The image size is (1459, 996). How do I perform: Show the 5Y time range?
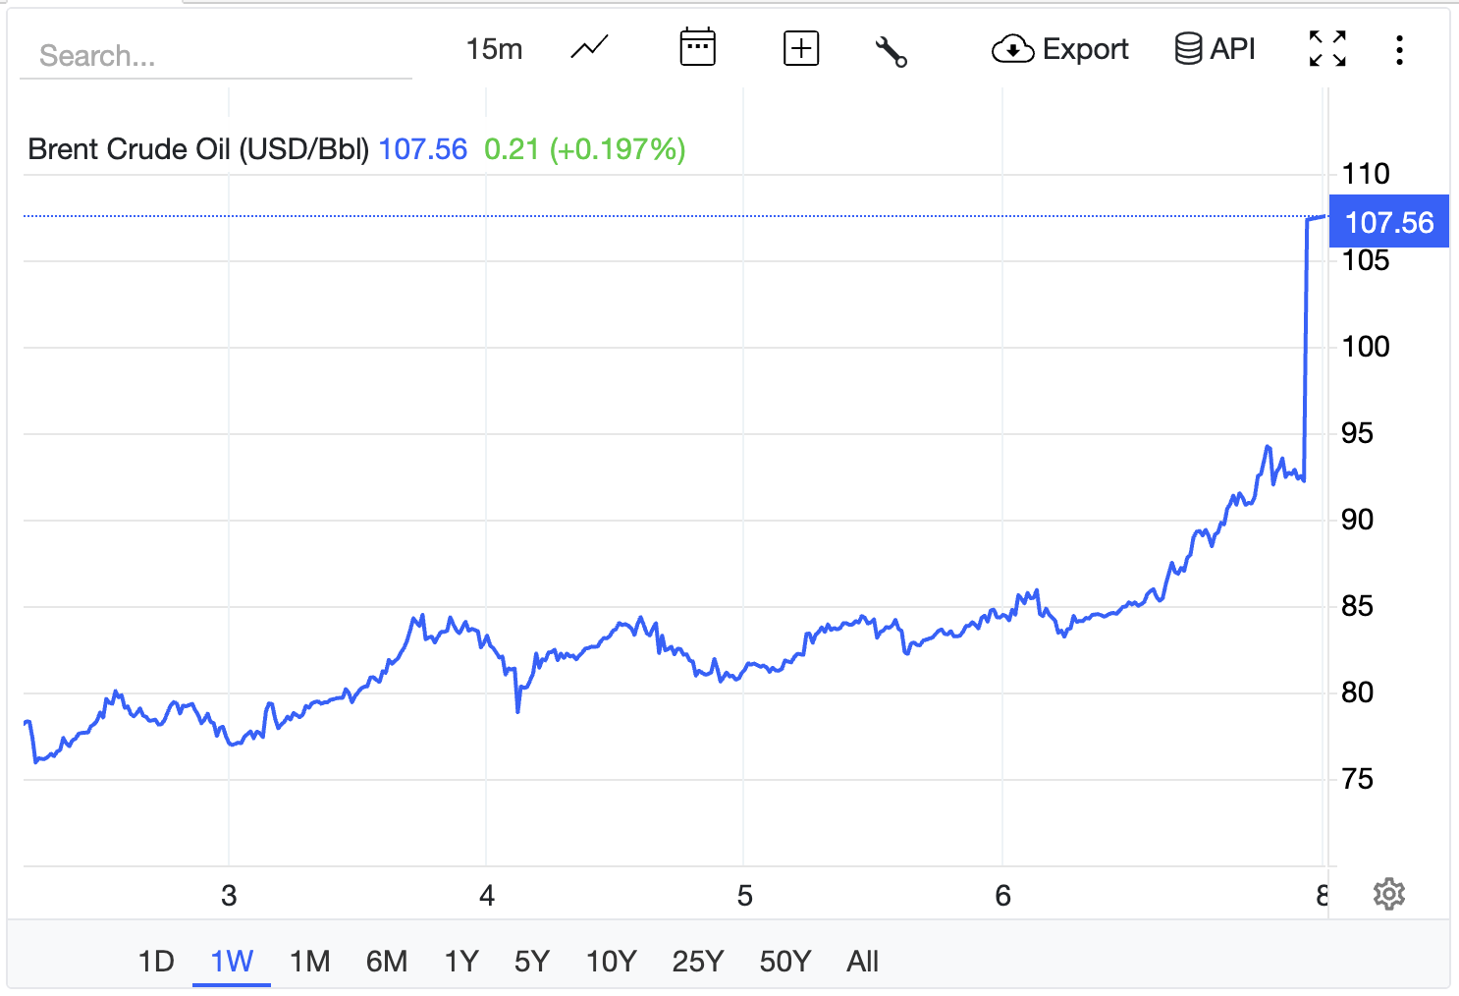[x=532, y=961]
